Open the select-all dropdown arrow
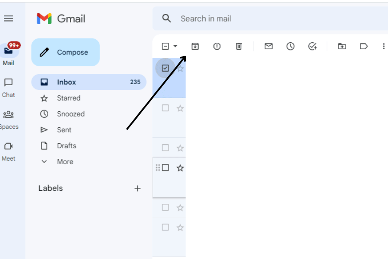The height and width of the screenshot is (259, 388). pyautogui.click(x=175, y=46)
